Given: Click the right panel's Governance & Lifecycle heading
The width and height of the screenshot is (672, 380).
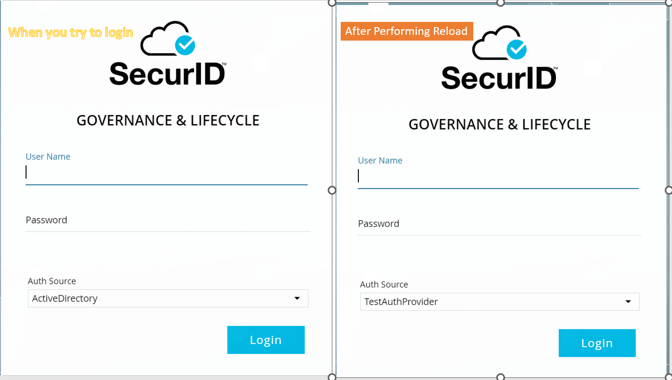Looking at the screenshot, I should click(499, 124).
